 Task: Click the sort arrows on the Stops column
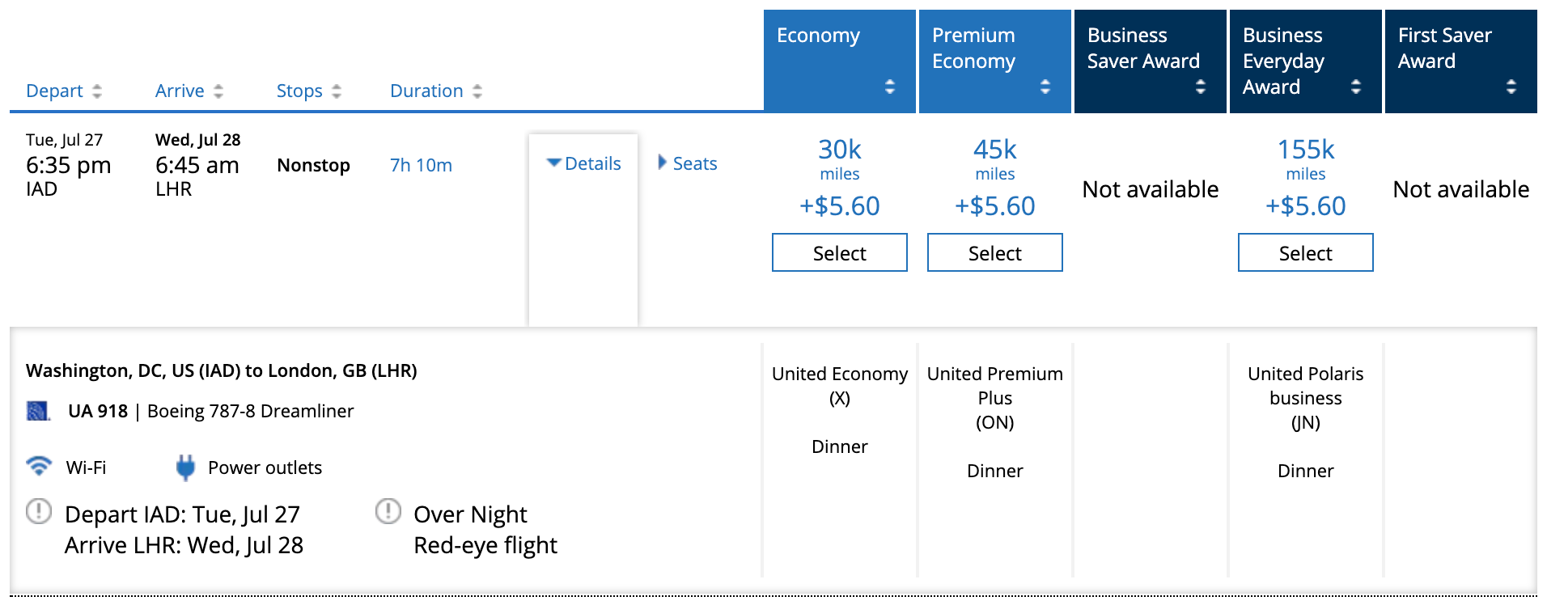335,91
